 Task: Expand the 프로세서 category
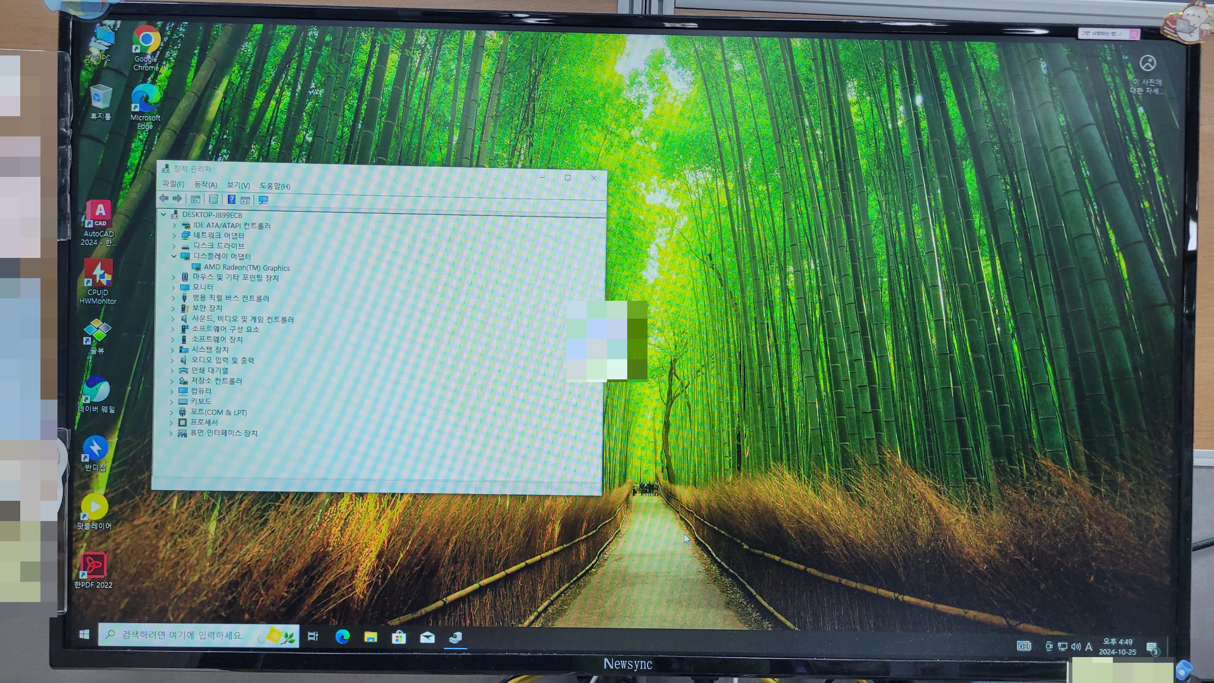[x=172, y=422]
